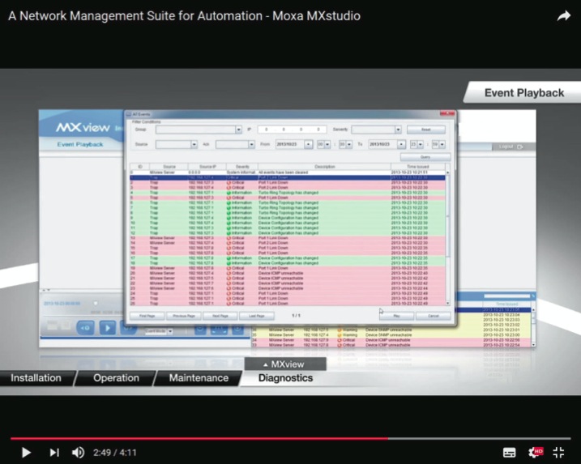Click Warning icon in background row 35
This screenshot has width=581, height=464.
click(340, 334)
